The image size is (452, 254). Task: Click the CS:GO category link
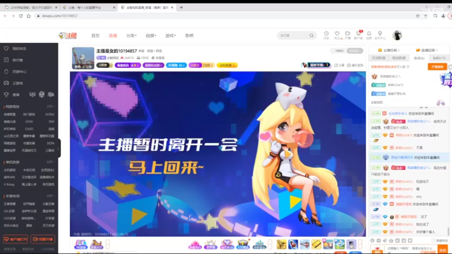pos(29,129)
